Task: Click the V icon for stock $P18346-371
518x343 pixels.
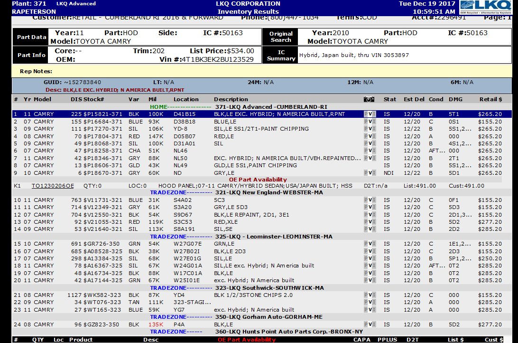Action: [370, 158]
